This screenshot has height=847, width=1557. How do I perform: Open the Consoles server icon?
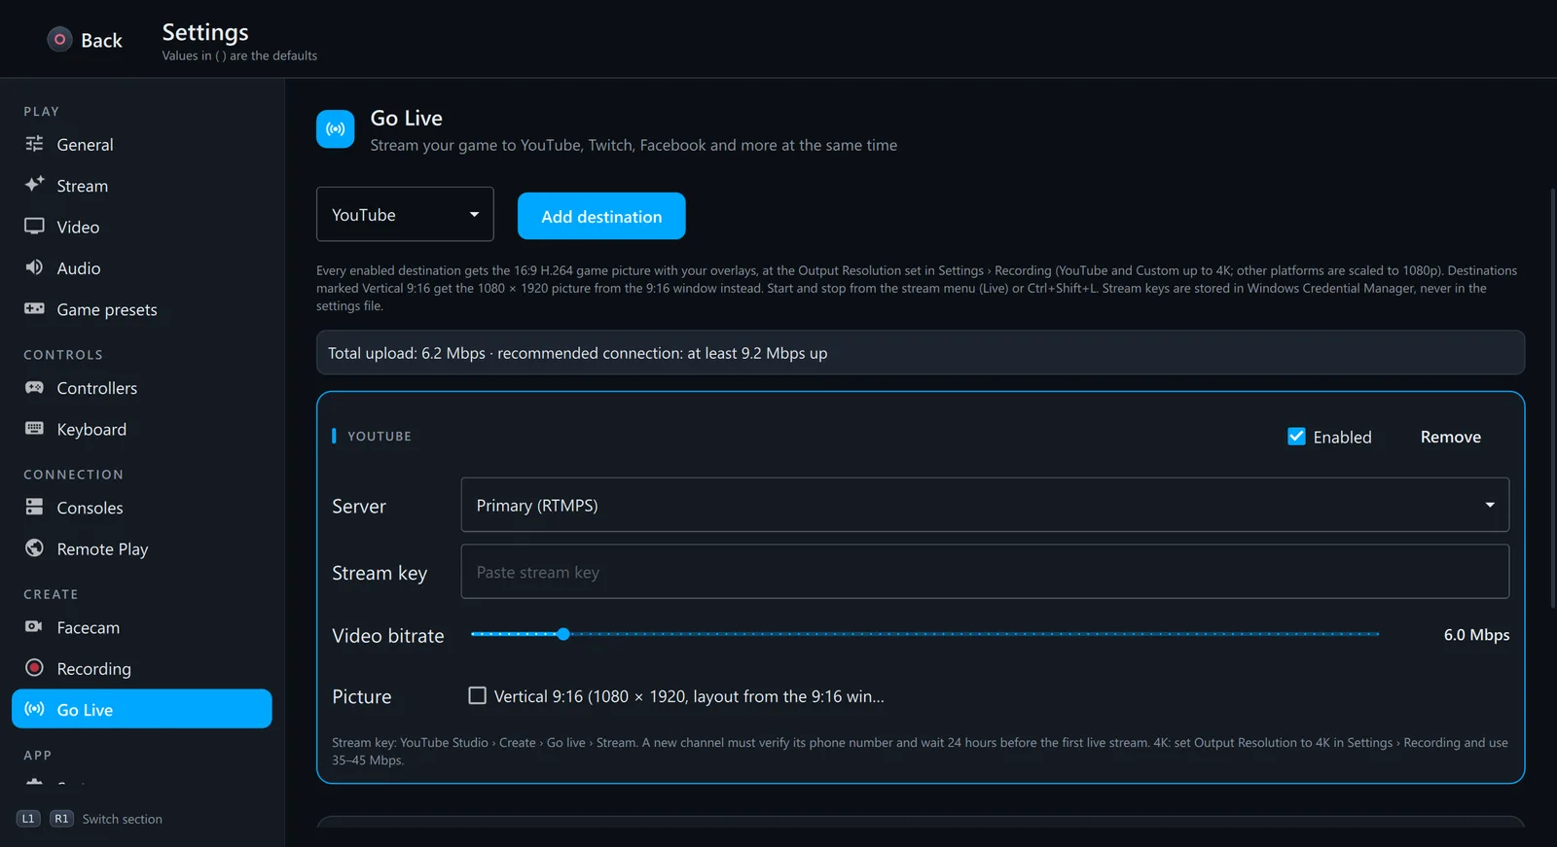(34, 508)
